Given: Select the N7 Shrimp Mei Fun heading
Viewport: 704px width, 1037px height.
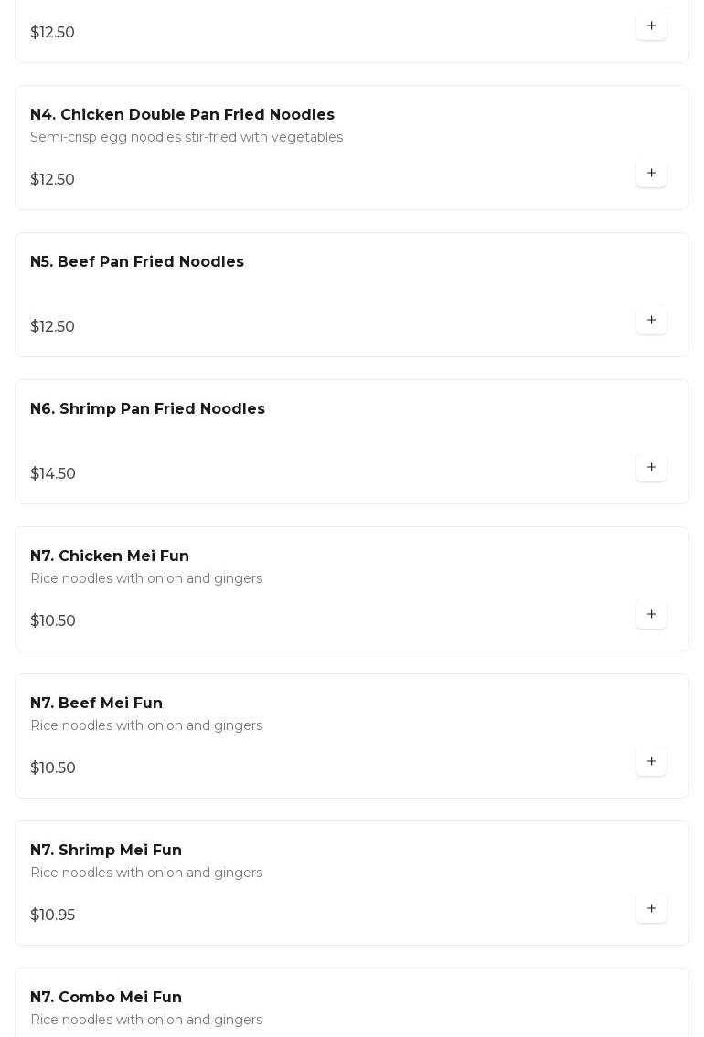Looking at the screenshot, I should [106, 851].
